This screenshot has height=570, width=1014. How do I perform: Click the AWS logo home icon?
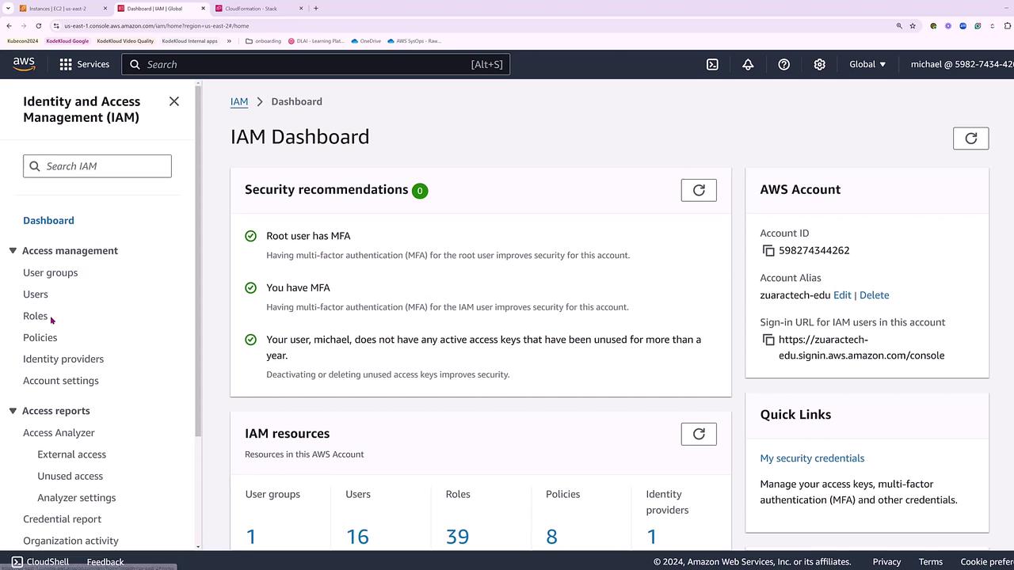(x=24, y=64)
